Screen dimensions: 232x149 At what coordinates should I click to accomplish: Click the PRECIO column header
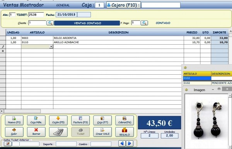(x=192, y=32)
